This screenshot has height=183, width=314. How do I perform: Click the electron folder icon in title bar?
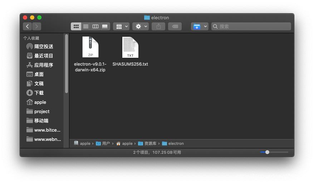click(x=147, y=17)
